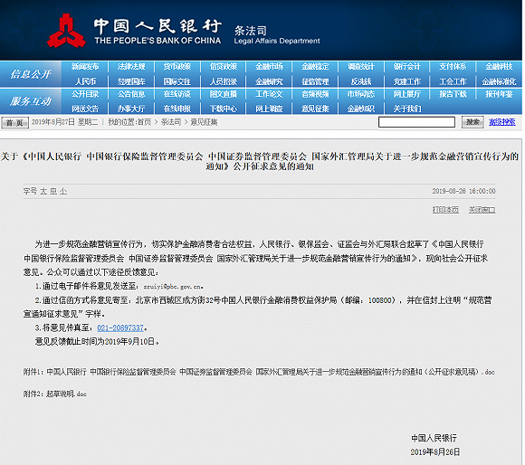Download attachment 附件2 起草说明.doc
Screen dimensions: 525x465
(54, 394)
